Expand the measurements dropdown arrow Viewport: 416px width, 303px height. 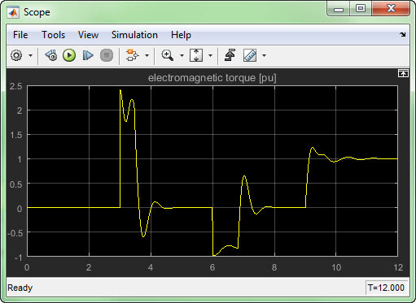pyautogui.click(x=264, y=56)
